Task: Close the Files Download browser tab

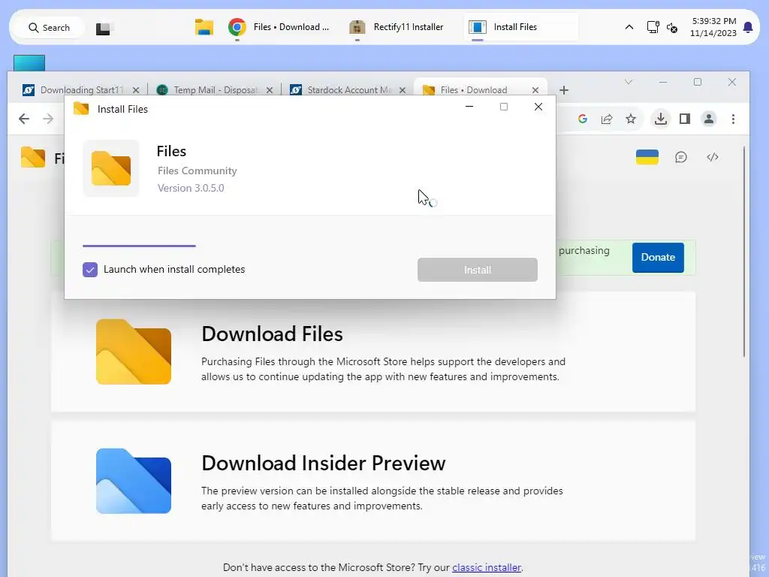Action: pyautogui.click(x=535, y=90)
